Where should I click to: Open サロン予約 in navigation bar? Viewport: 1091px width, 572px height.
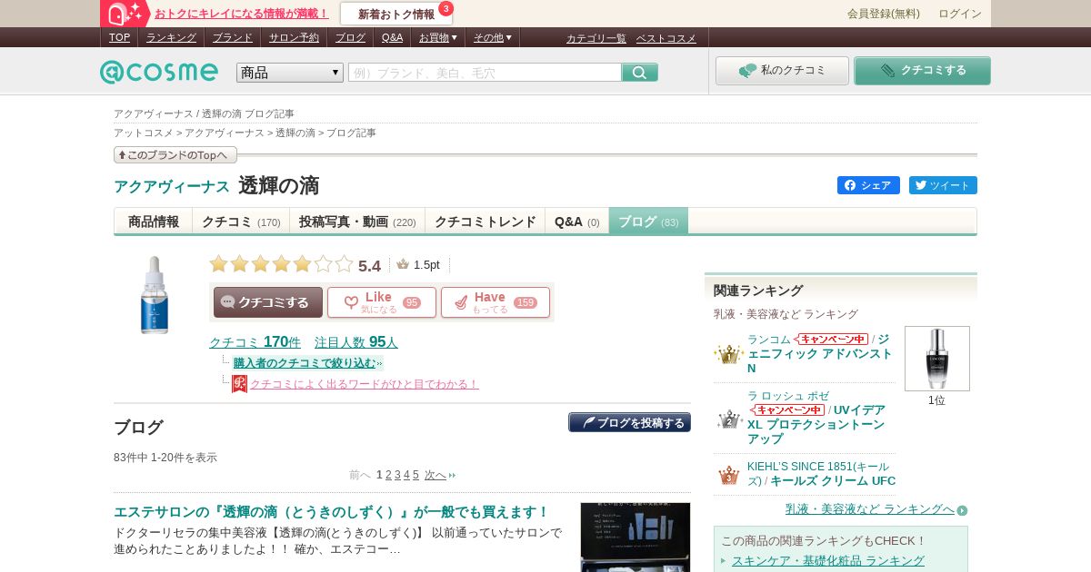pos(294,37)
